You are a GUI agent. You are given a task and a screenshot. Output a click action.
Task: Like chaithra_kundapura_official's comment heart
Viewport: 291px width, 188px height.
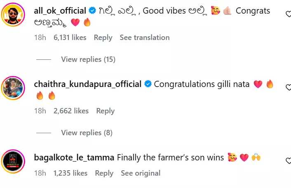[x=289, y=87]
